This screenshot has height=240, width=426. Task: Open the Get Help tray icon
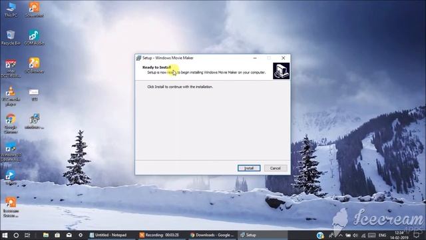(x=320, y=235)
